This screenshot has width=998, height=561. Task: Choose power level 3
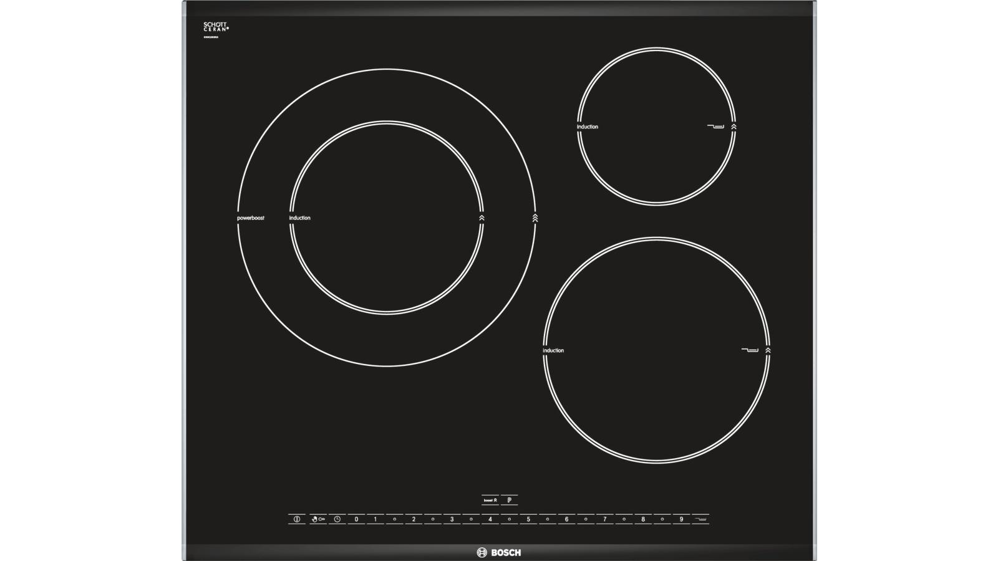click(452, 519)
